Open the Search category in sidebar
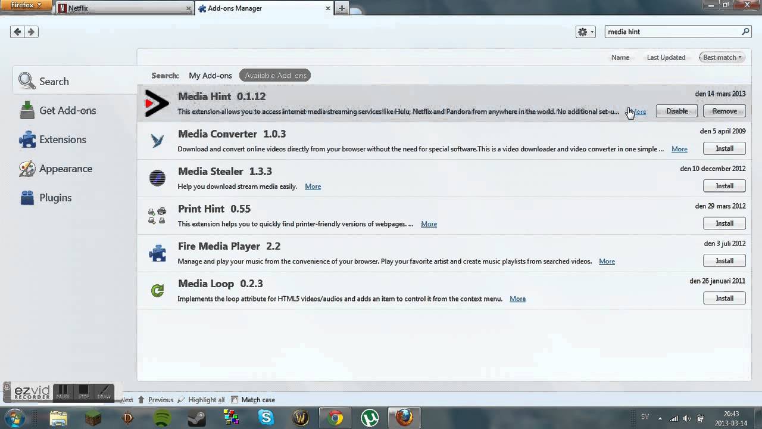 74,81
